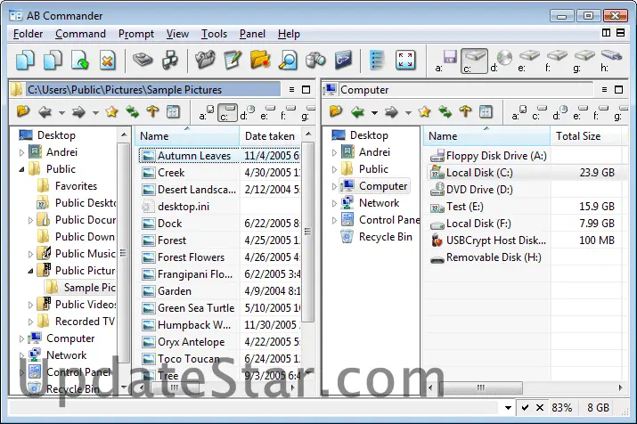Image resolution: width=637 pixels, height=424 pixels.
Task: Expand Andrei in the left folder tree
Action: point(21,152)
